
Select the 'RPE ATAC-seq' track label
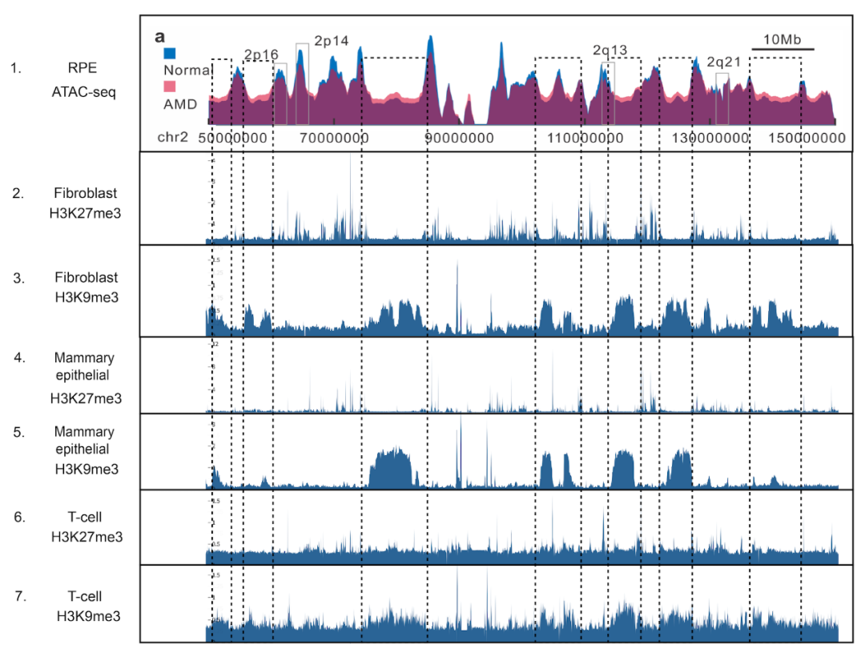[x=83, y=79]
